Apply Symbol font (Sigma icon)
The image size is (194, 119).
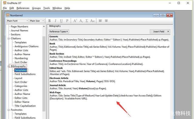pyautogui.click(x=87, y=21)
